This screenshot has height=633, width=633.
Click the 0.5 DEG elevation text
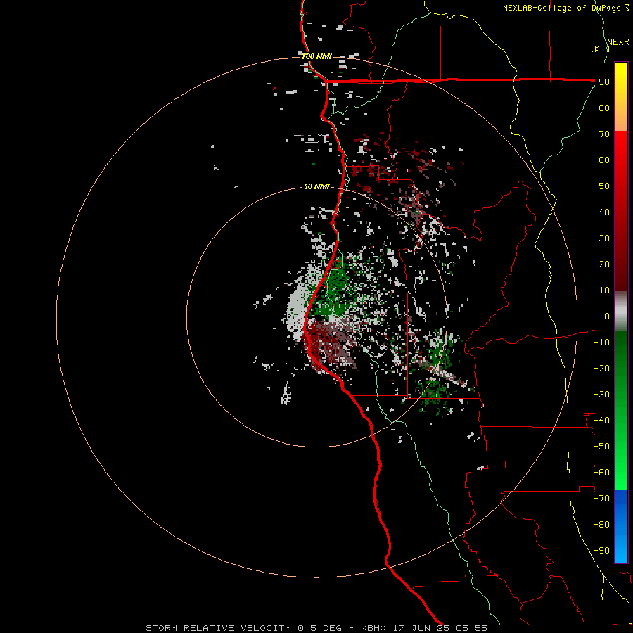click(319, 628)
